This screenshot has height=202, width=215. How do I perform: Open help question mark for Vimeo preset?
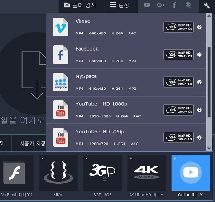coord(199,27)
